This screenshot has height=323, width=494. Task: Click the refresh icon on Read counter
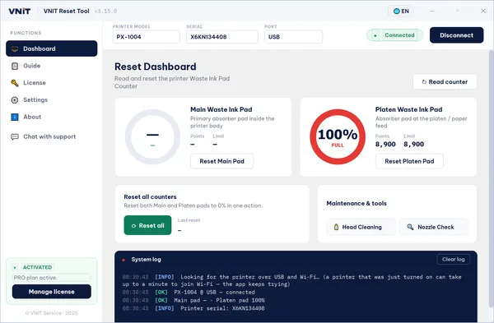pos(424,81)
